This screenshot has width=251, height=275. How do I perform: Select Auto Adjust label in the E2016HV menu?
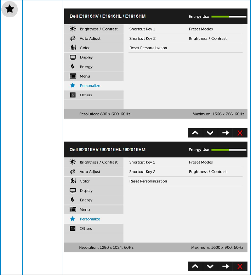tap(90, 172)
